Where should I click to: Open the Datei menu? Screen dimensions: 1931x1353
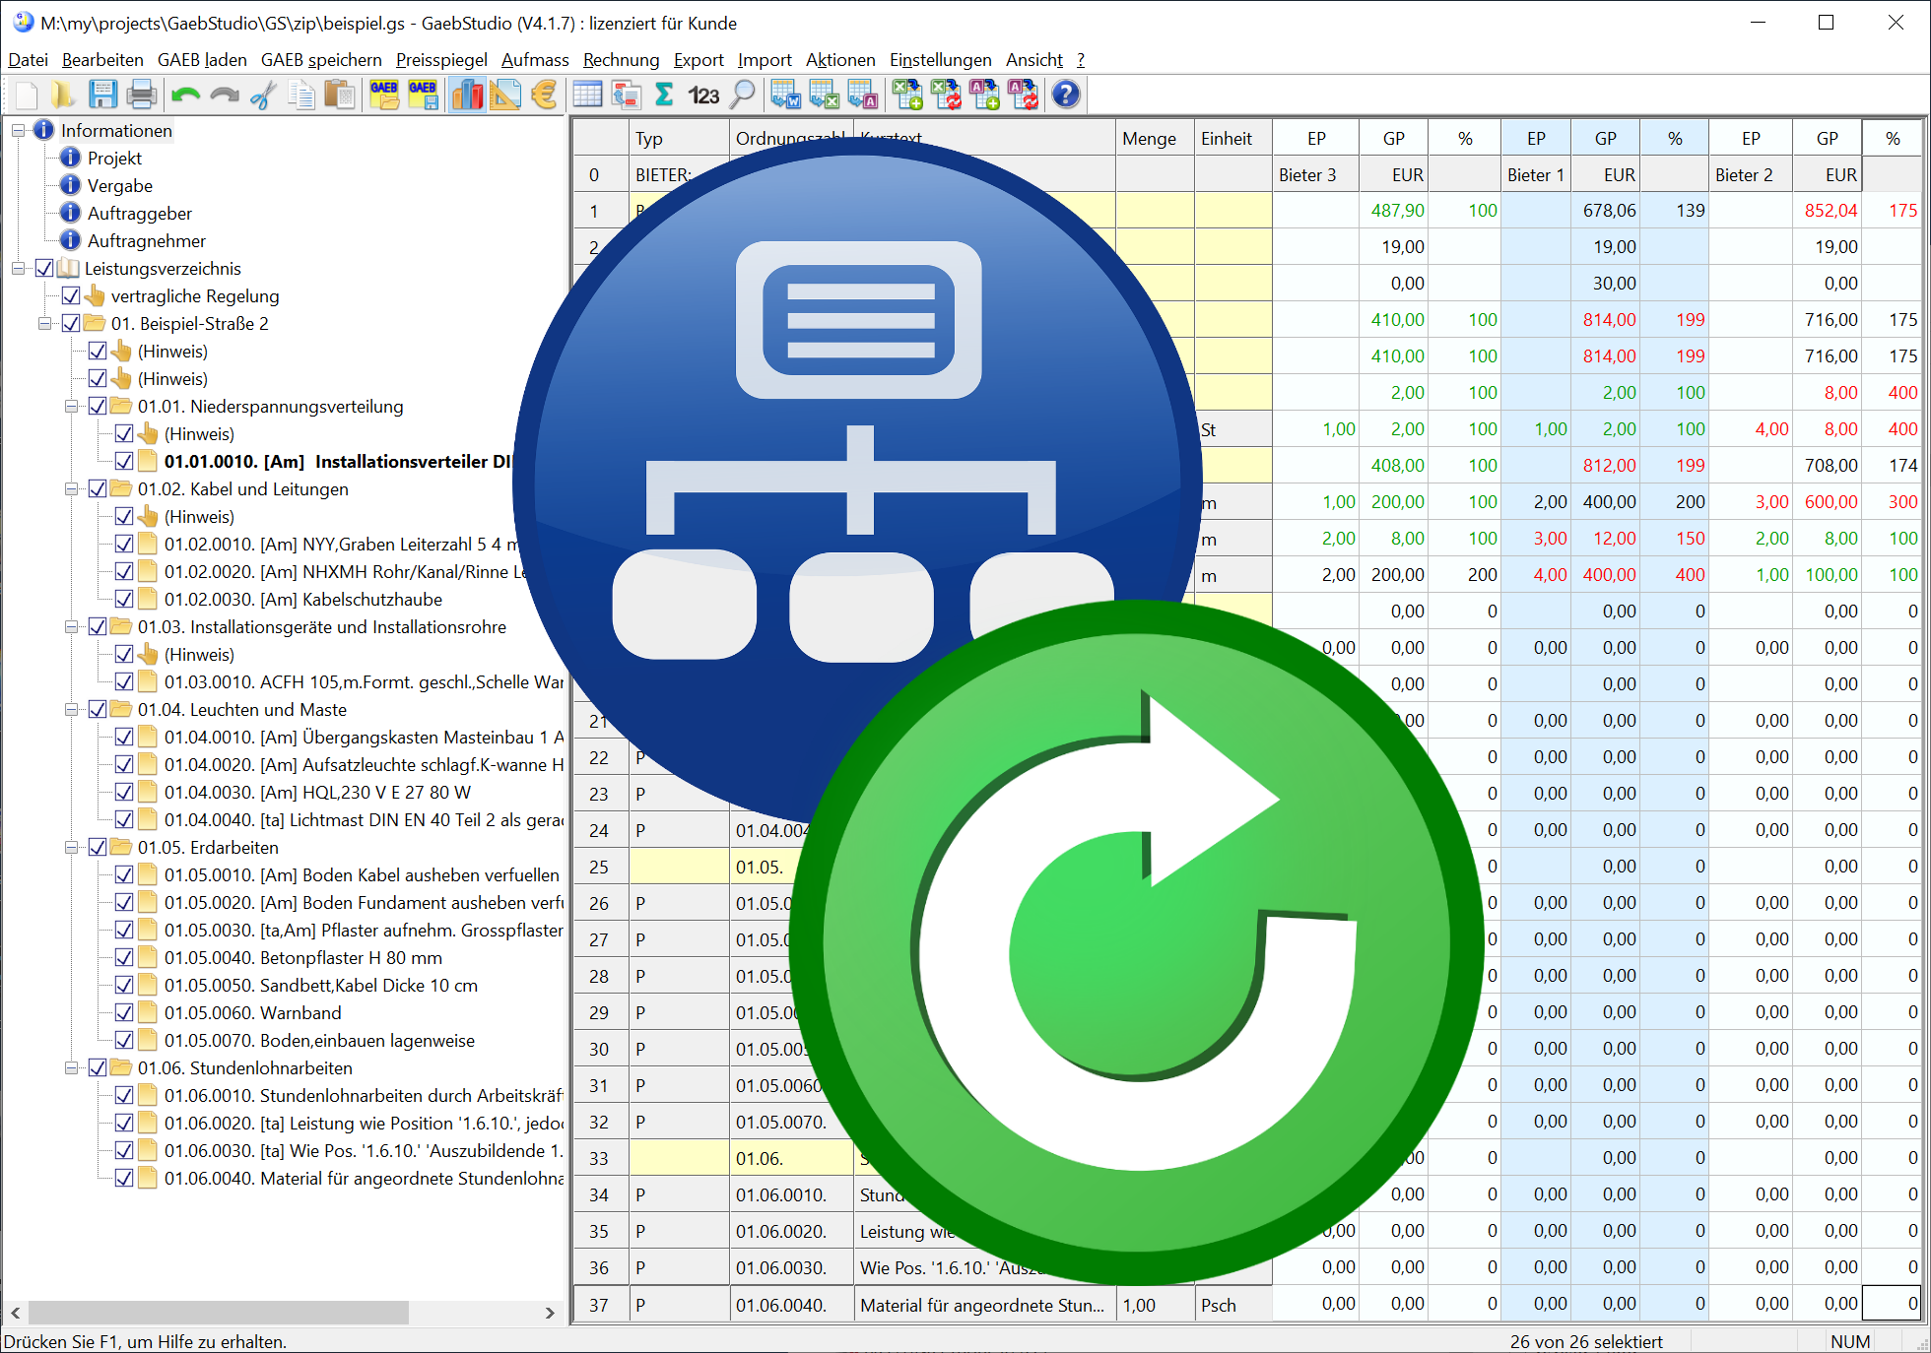coord(28,60)
